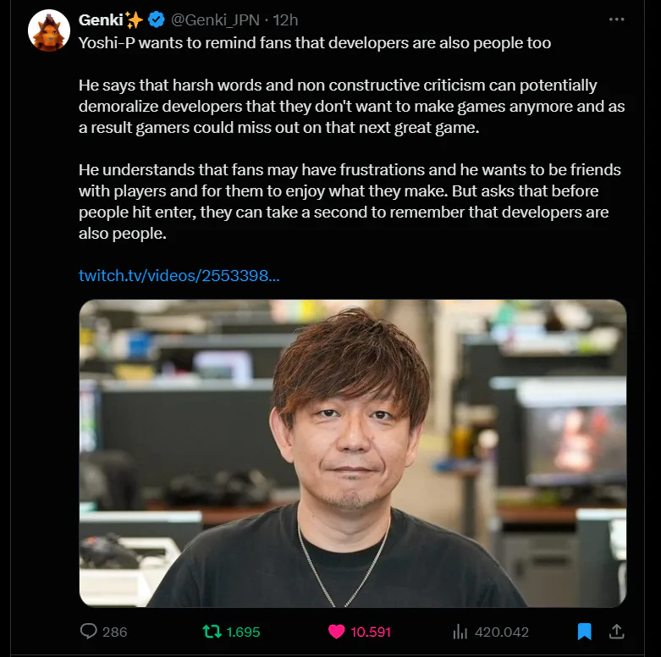Open Genki's profile avatar
The image size is (661, 657).
tap(49, 30)
